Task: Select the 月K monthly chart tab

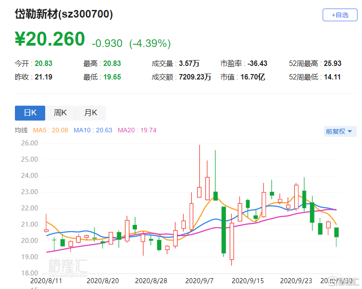Action: 90,113
